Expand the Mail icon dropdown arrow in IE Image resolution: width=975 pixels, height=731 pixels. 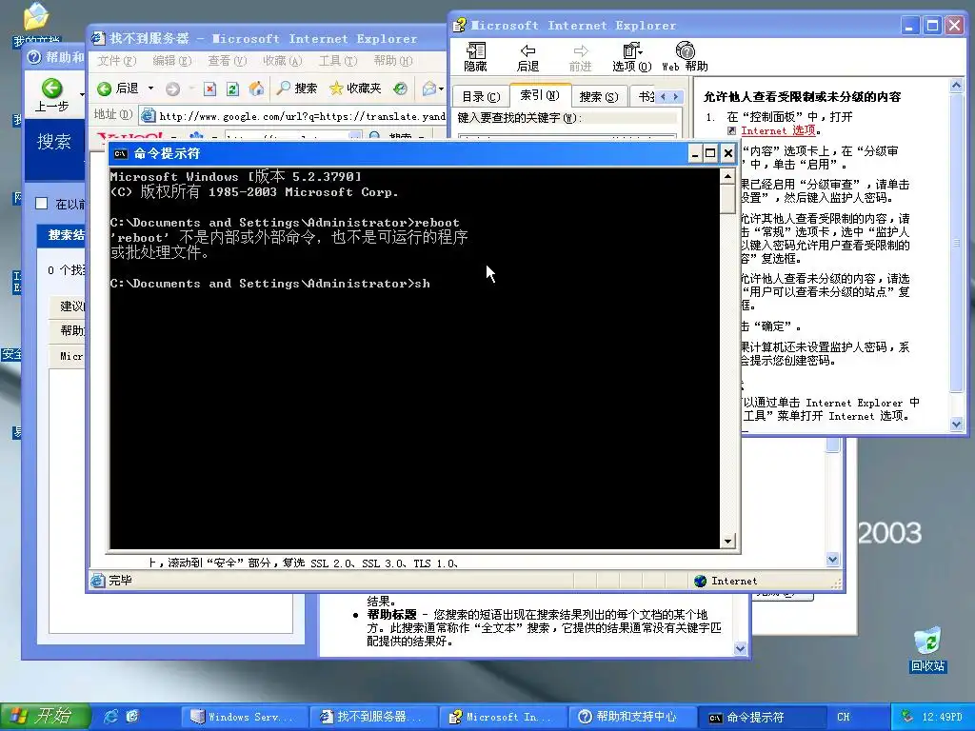click(x=441, y=89)
